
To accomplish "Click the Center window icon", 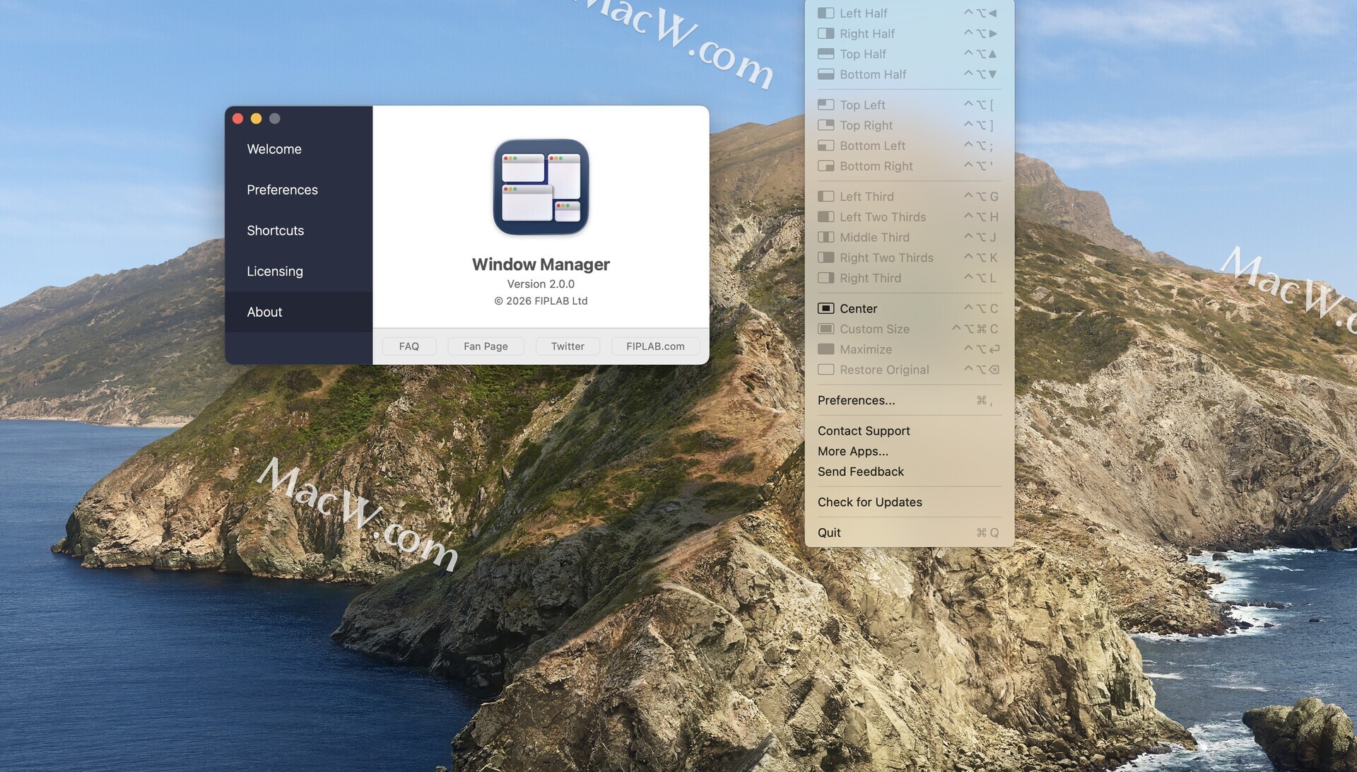I will 826,308.
